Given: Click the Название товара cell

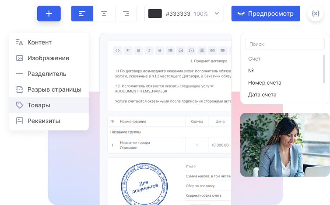Looking at the screenshot, I should (x=151, y=145).
